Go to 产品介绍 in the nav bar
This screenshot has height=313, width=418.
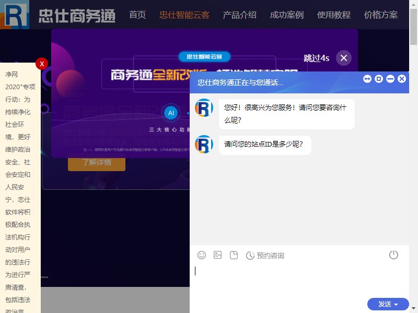pyautogui.click(x=239, y=15)
